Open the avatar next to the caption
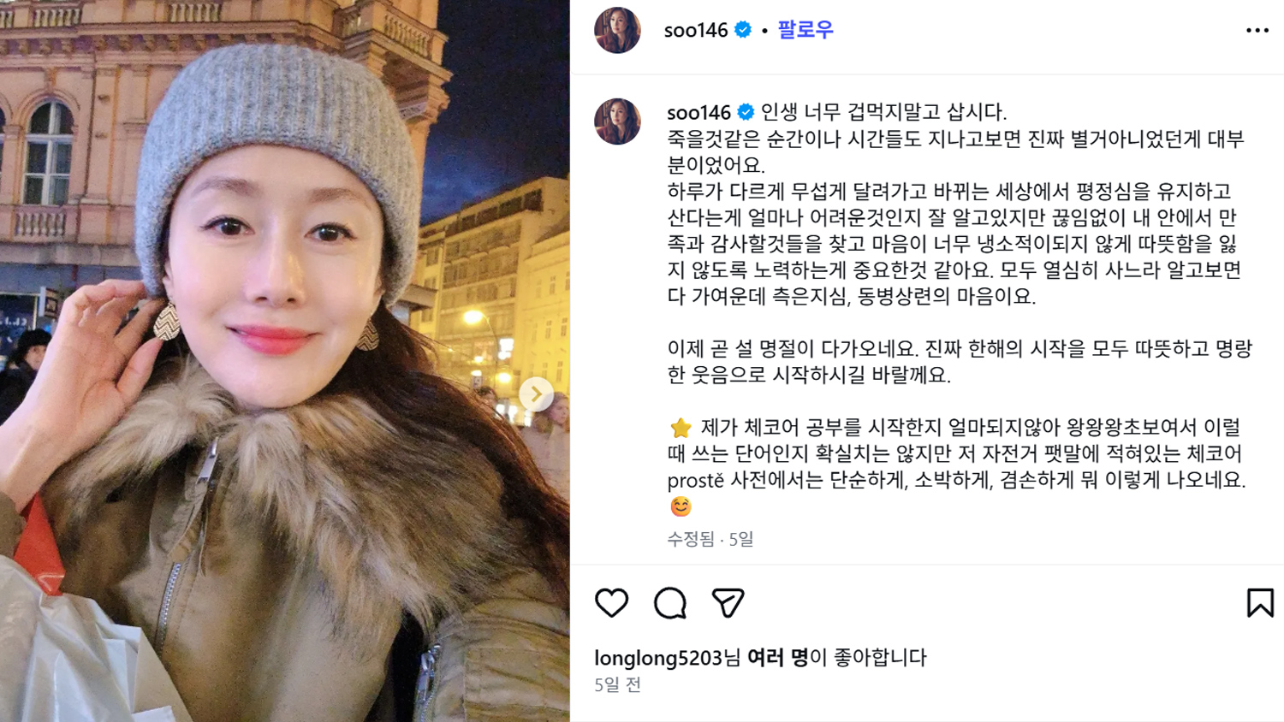This screenshot has height=722, width=1284. pos(617,121)
